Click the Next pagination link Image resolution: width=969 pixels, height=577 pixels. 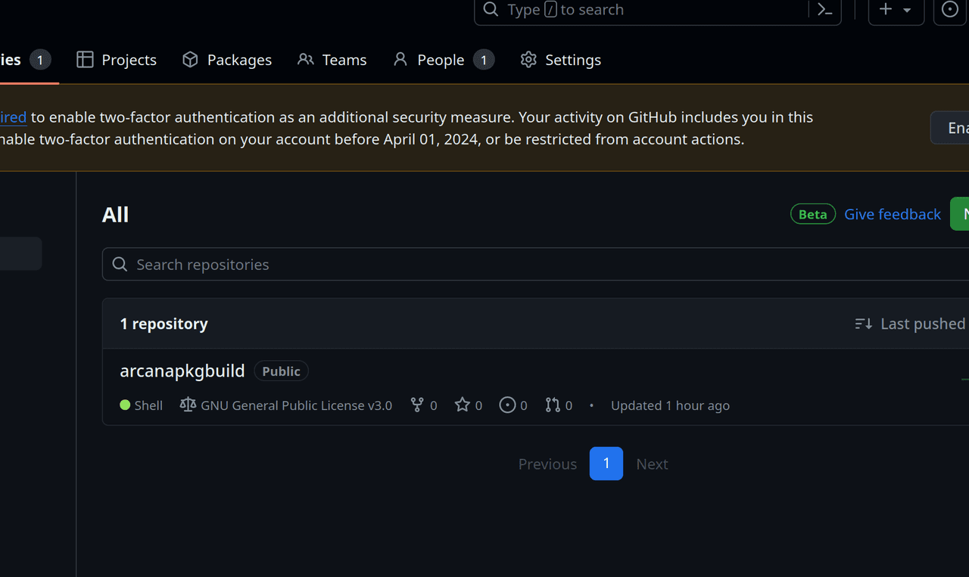tap(652, 464)
